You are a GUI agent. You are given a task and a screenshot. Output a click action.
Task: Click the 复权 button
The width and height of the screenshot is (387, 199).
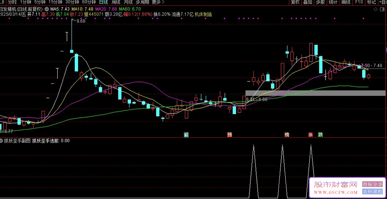(295, 2)
